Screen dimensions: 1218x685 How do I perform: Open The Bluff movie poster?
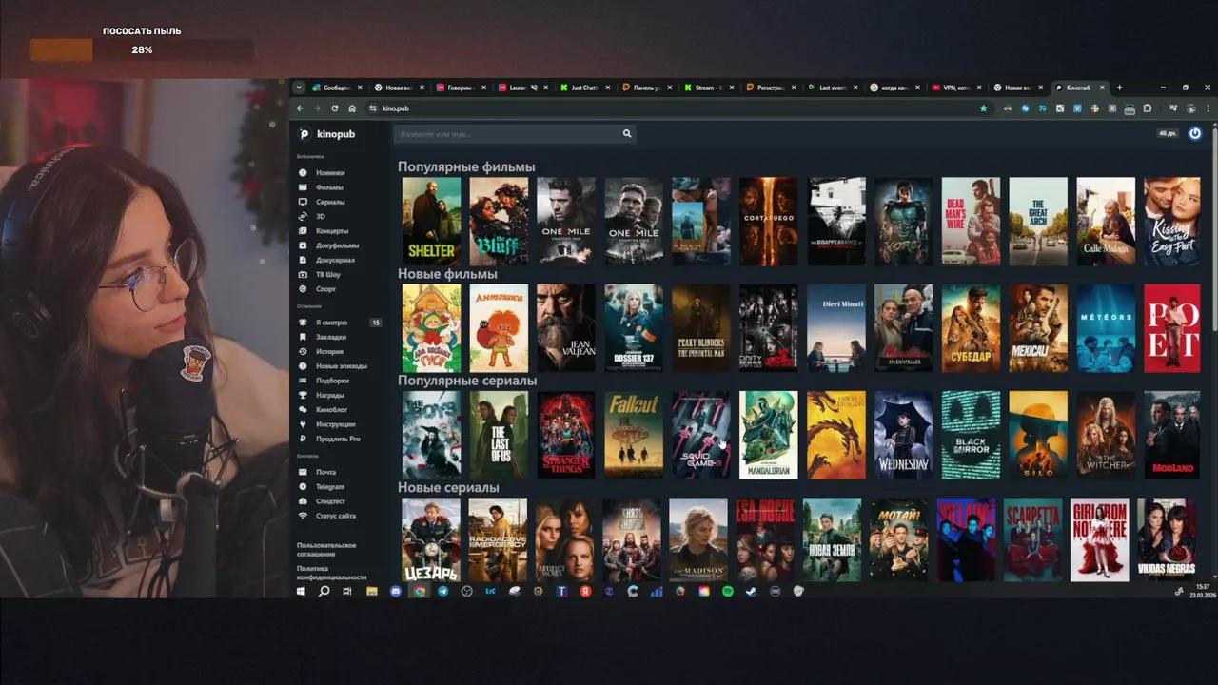[x=499, y=222]
